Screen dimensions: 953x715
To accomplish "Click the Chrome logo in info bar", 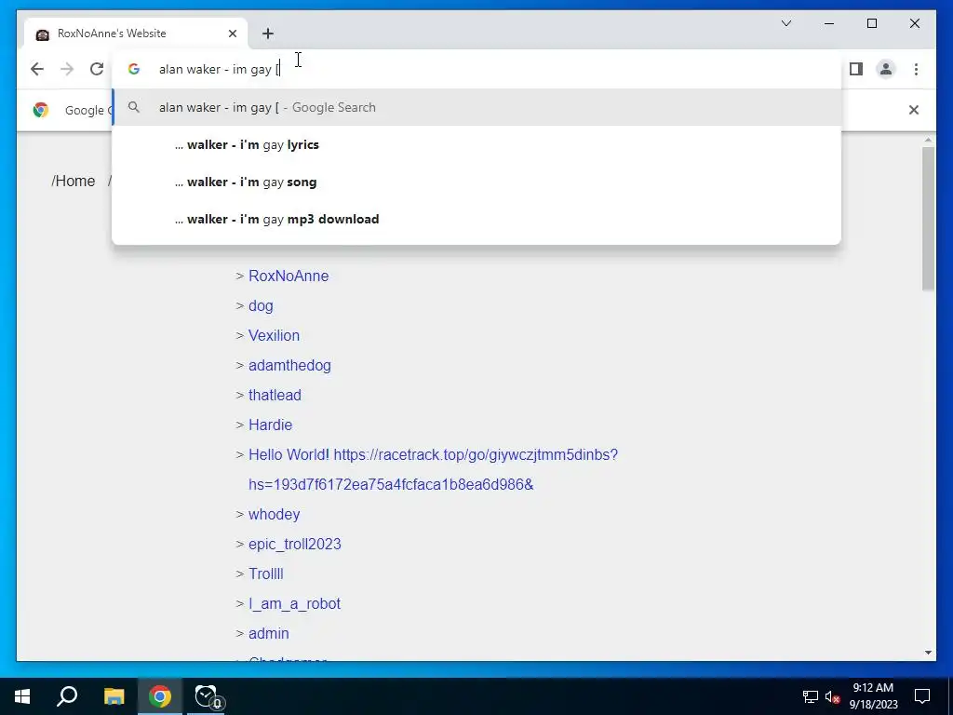I will pyautogui.click(x=41, y=110).
